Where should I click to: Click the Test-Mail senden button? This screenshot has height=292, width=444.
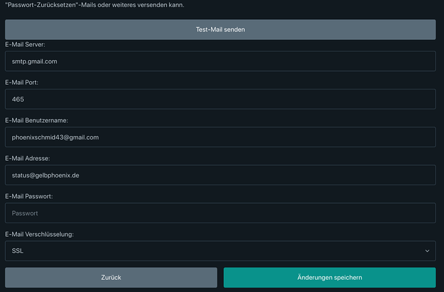click(x=220, y=30)
